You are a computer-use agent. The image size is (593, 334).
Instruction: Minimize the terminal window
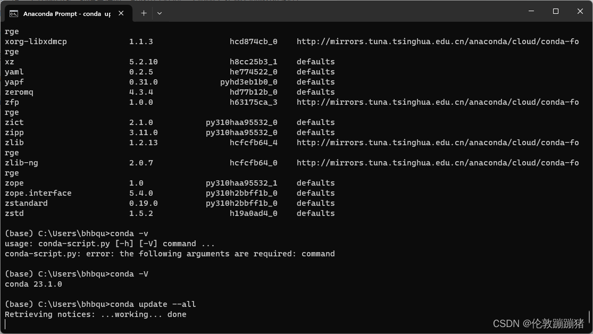pos(531,11)
